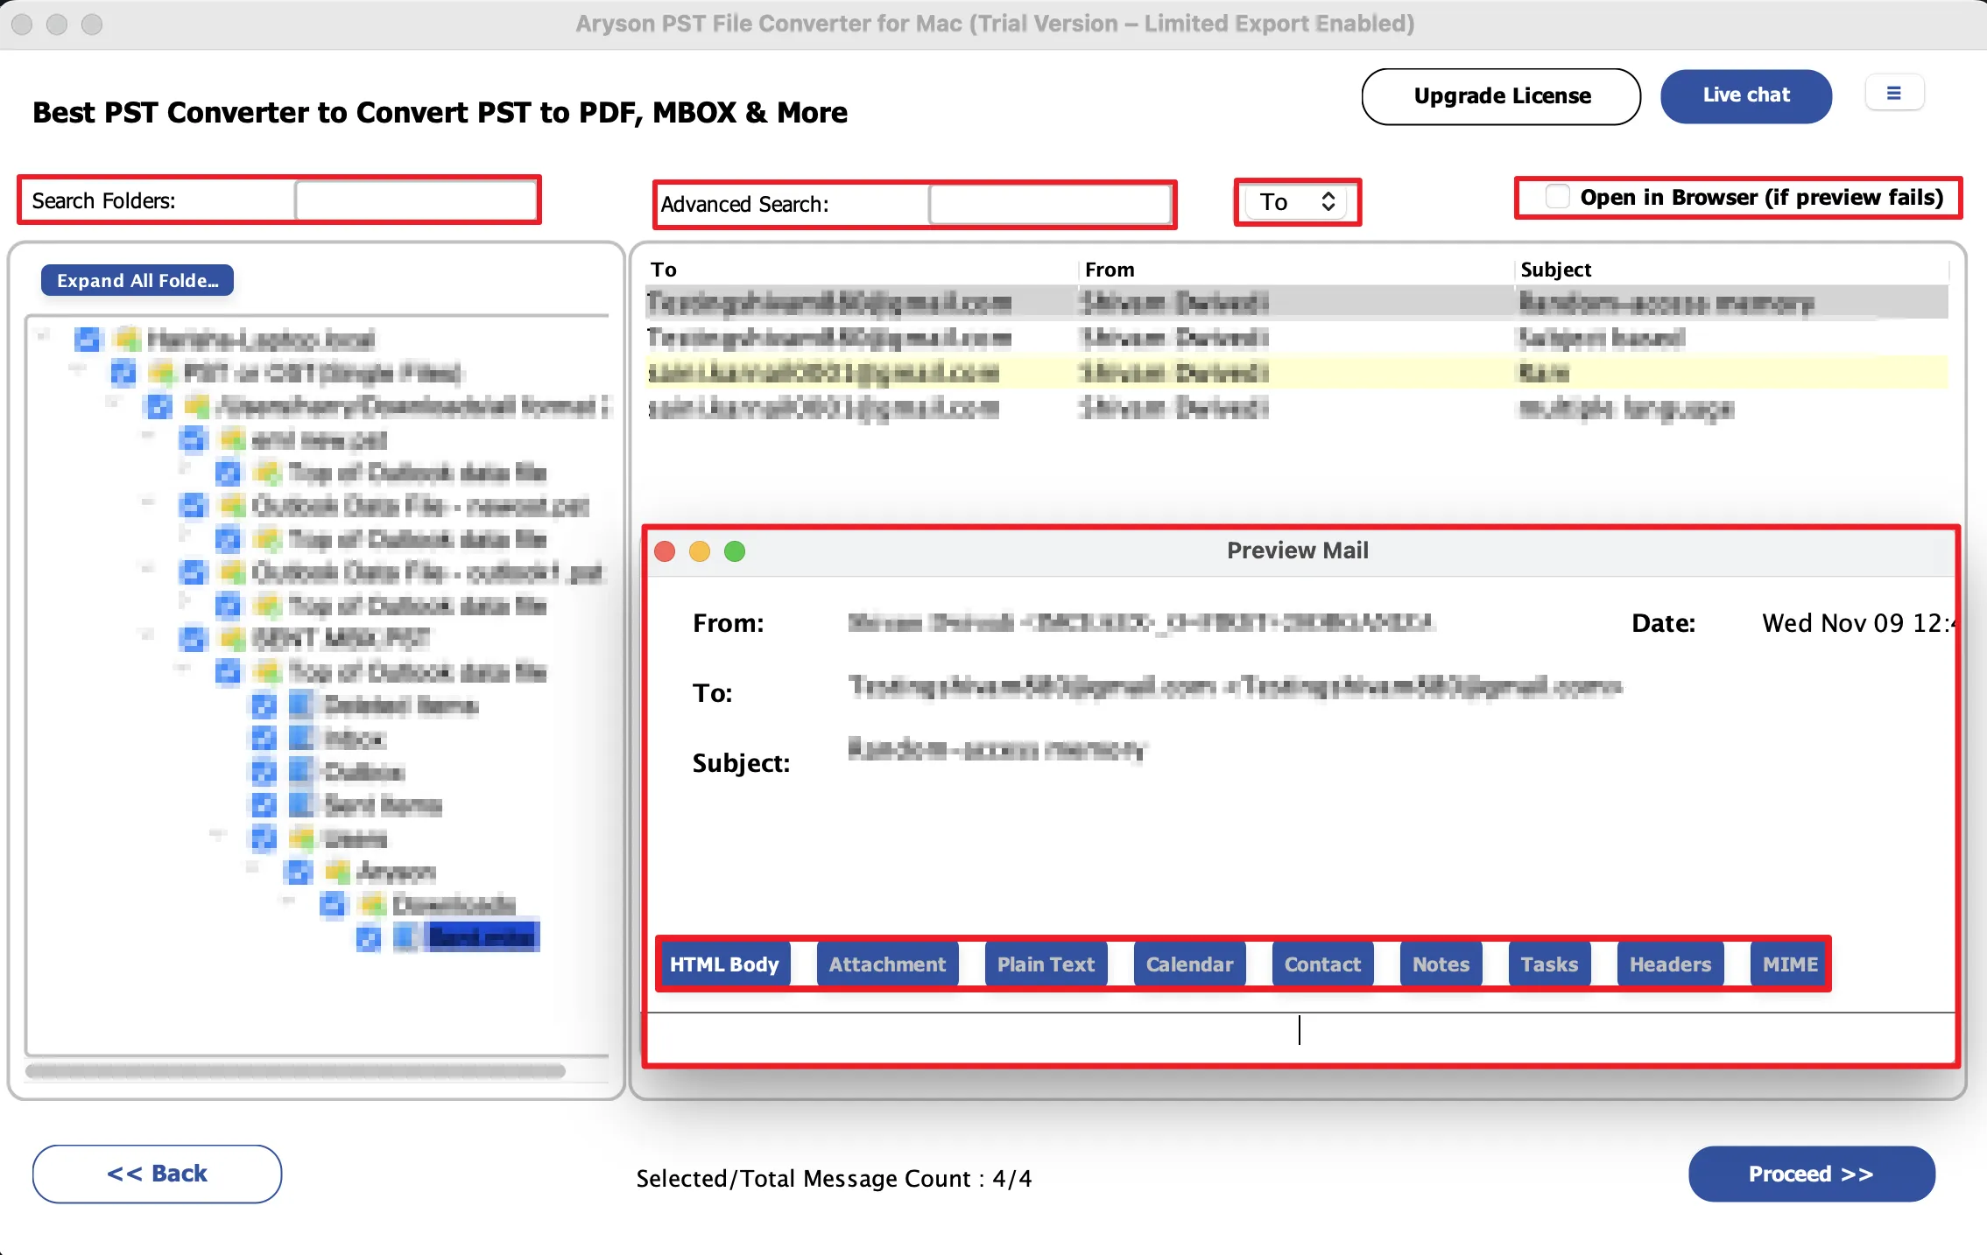The height and width of the screenshot is (1255, 1987).
Task: Click the /Users/harry/Downloads path folder icon
Action: click(199, 406)
